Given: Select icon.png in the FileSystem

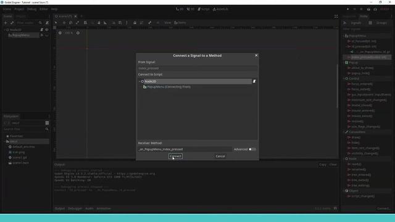Looking at the screenshot, I should [x=19, y=152].
